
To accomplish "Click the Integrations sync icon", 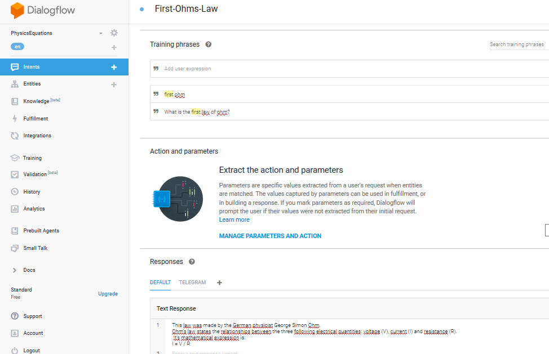I will [x=15, y=136].
